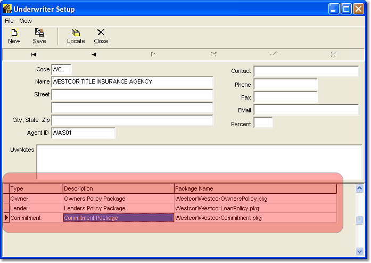This screenshot has width=371, height=263.
Task: Click the Description column header
Action: [118, 188]
